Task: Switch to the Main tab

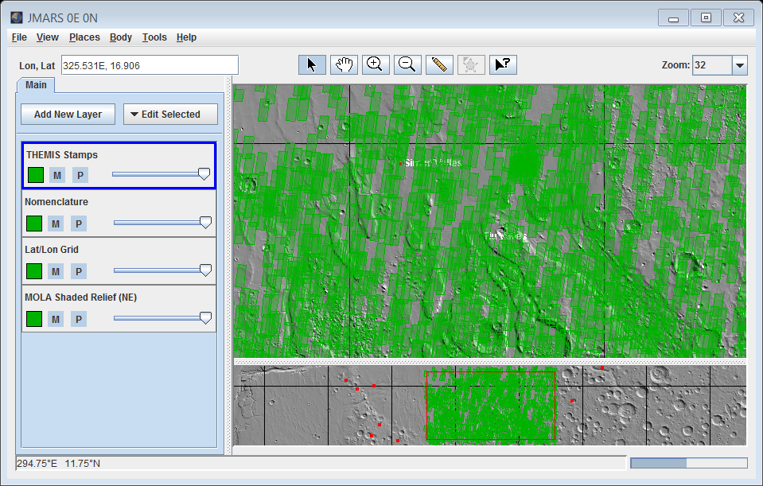Action: coord(36,85)
